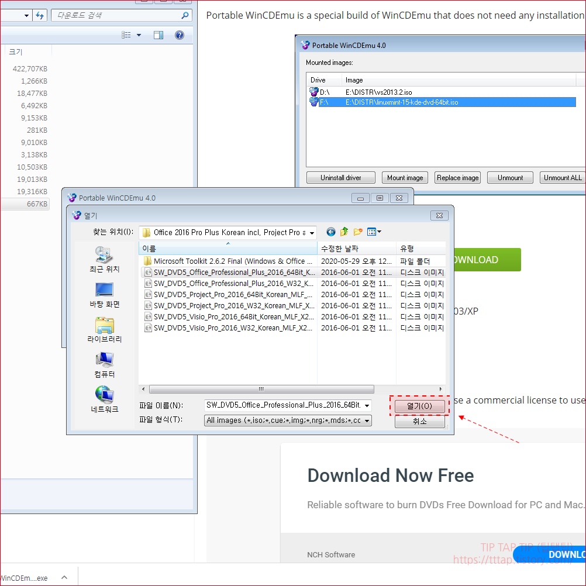This screenshot has width=586, height=586.
Task: Open the View menu icon in Open dialog
Action: pos(374,232)
